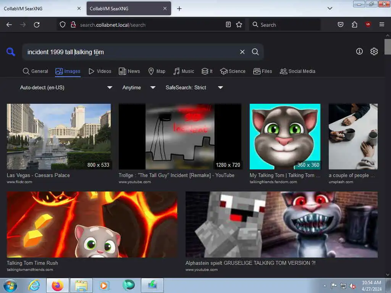This screenshot has height=293, width=391.
Task: Click the taskbar clock 10:54 AM
Action: pyautogui.click(x=371, y=285)
